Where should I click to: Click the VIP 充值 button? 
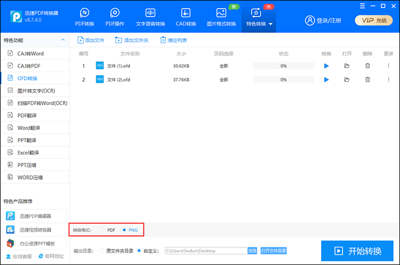coord(374,20)
